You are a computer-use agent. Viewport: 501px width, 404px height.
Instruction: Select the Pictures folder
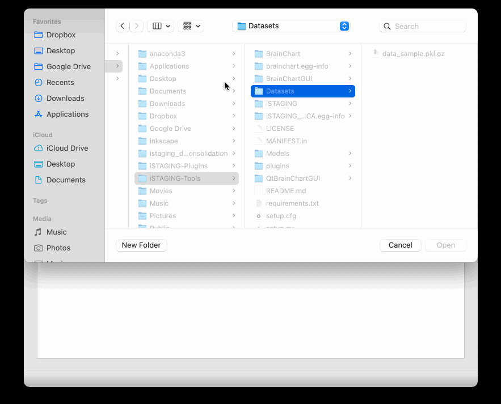click(x=187, y=216)
